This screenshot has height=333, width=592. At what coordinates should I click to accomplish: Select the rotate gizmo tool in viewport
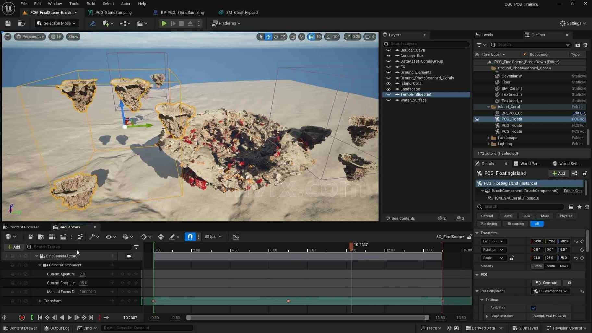(276, 37)
